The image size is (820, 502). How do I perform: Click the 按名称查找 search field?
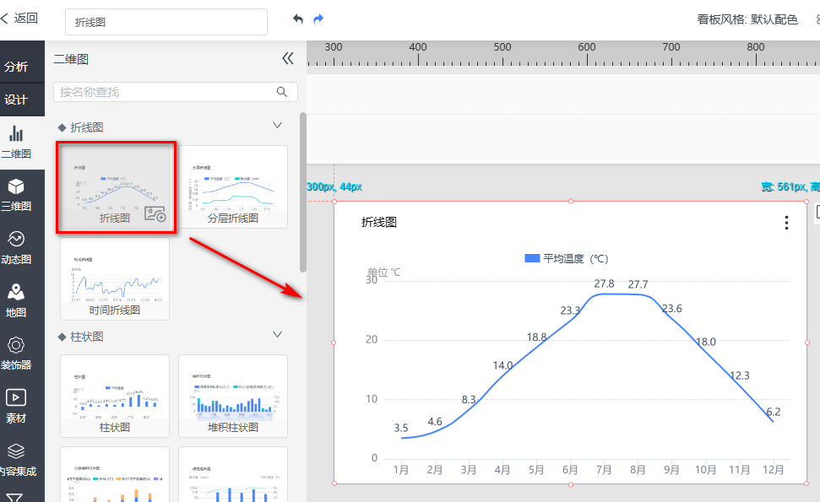tap(165, 92)
